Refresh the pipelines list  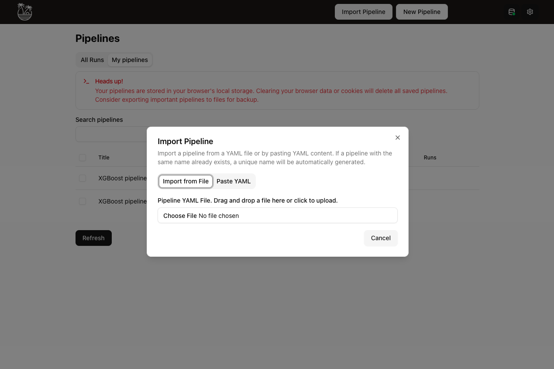93,238
